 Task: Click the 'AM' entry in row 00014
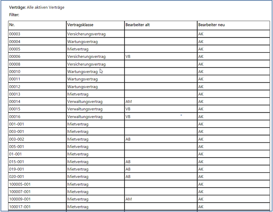(x=129, y=102)
